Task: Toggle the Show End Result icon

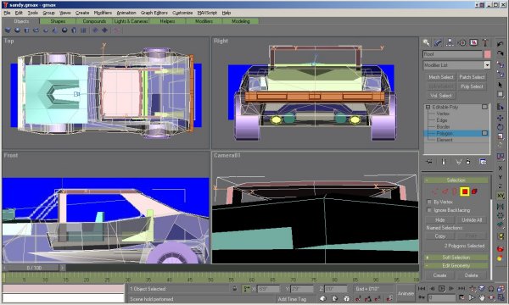Action: [444, 162]
